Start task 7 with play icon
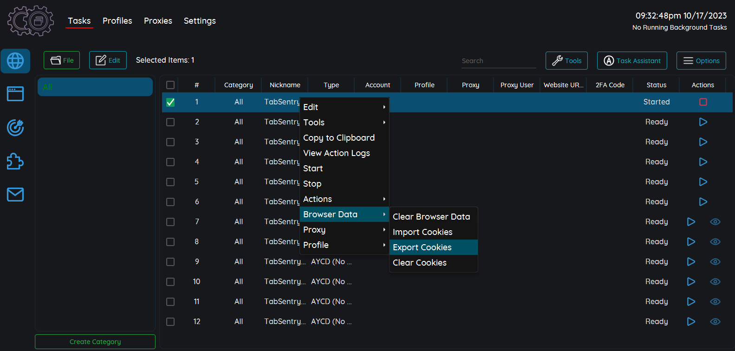 point(691,221)
